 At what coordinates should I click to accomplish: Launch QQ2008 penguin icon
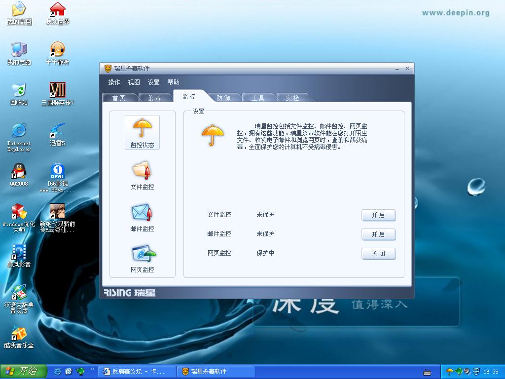pos(19,175)
